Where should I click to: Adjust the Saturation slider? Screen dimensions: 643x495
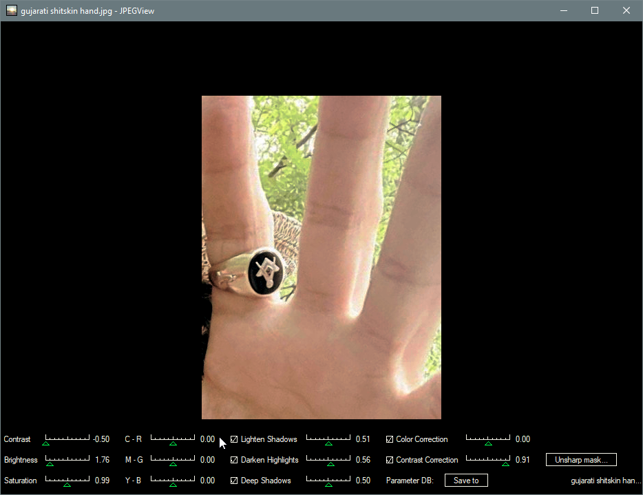pyautogui.click(x=67, y=481)
